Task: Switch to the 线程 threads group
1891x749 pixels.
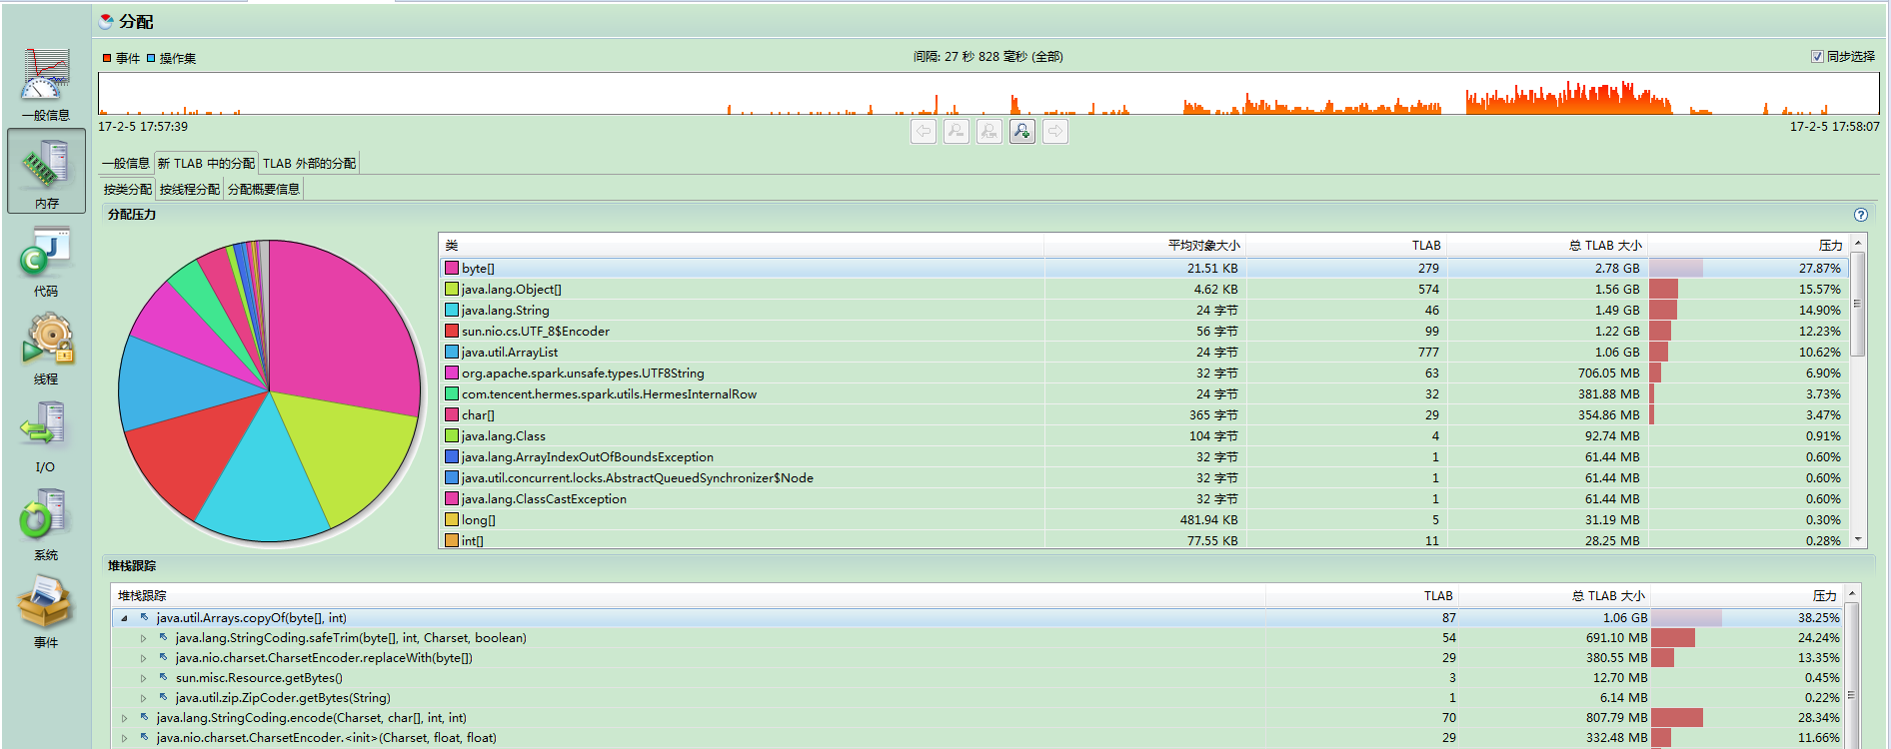Action: [x=46, y=350]
